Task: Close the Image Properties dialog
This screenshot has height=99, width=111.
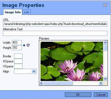Action: click(x=105, y=5)
